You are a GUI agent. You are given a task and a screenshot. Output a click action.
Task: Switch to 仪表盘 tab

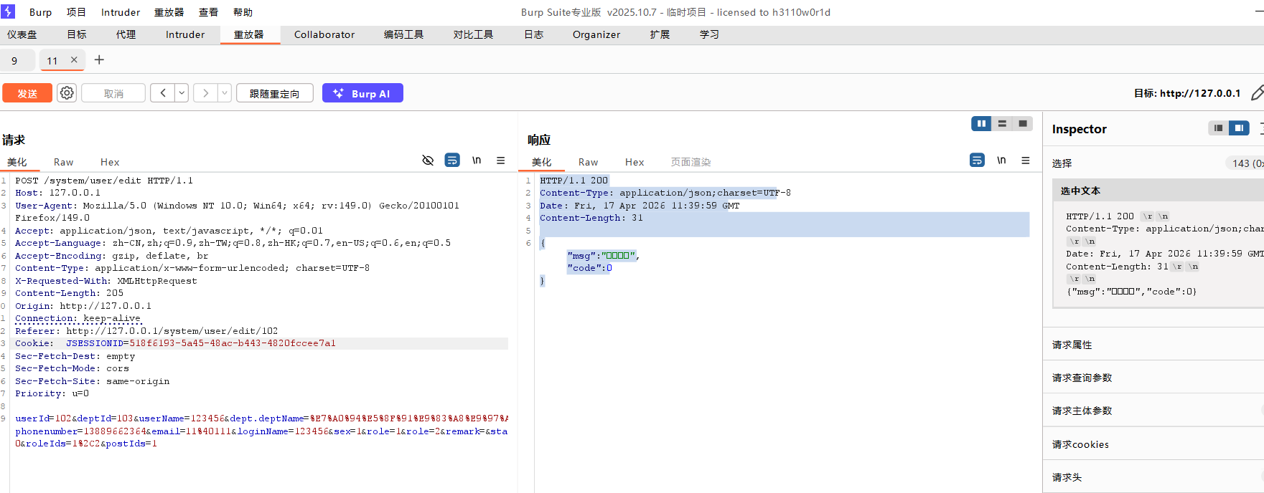22,34
